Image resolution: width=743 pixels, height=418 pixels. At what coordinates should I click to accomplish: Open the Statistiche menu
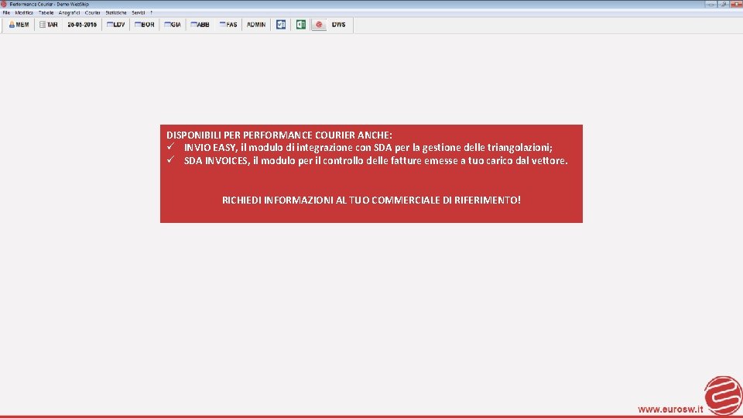coord(116,13)
